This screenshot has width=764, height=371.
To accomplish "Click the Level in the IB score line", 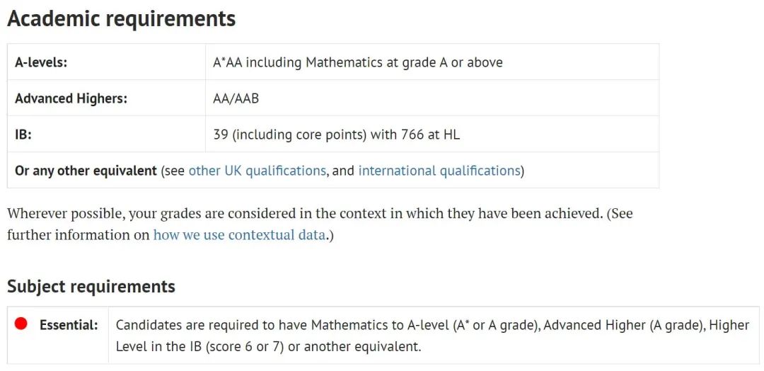I will coord(268,347).
